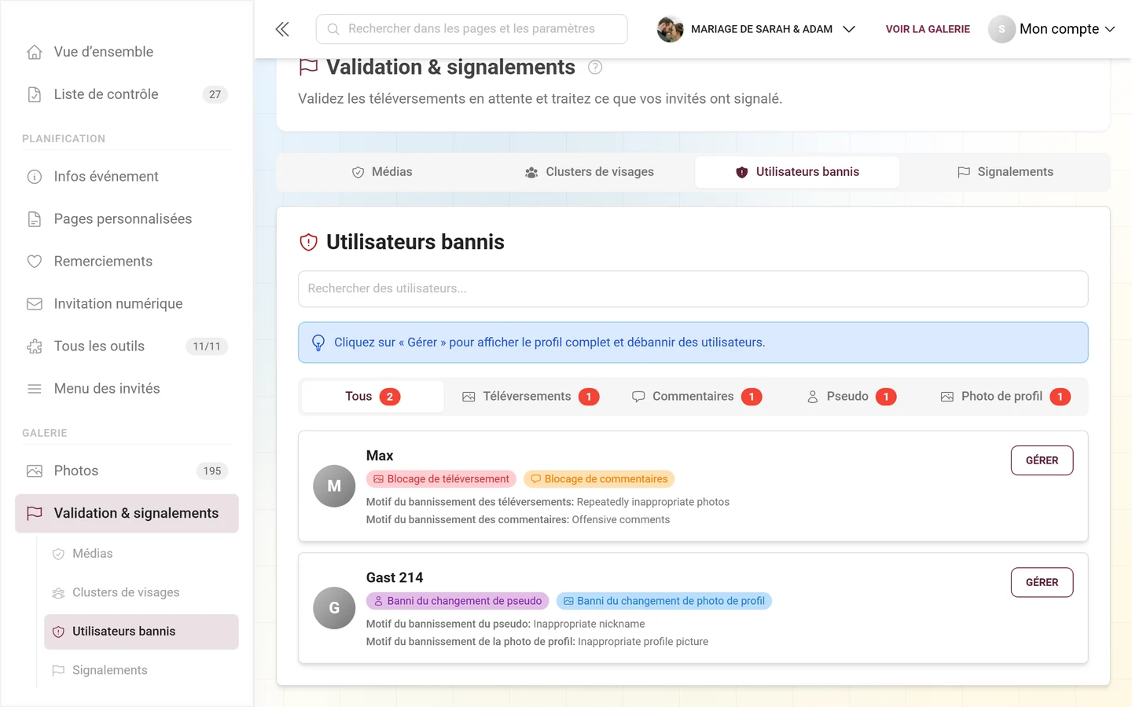Click the search magnifier icon
The width and height of the screenshot is (1132, 707).
(x=333, y=29)
